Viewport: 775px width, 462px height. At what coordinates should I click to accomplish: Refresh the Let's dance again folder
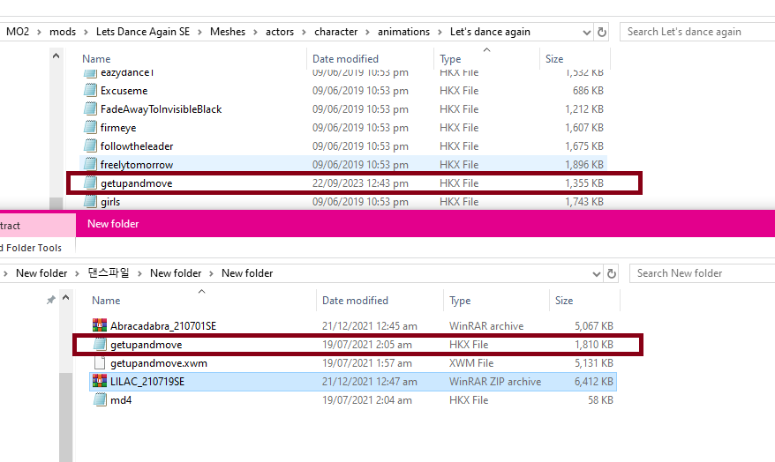(601, 32)
